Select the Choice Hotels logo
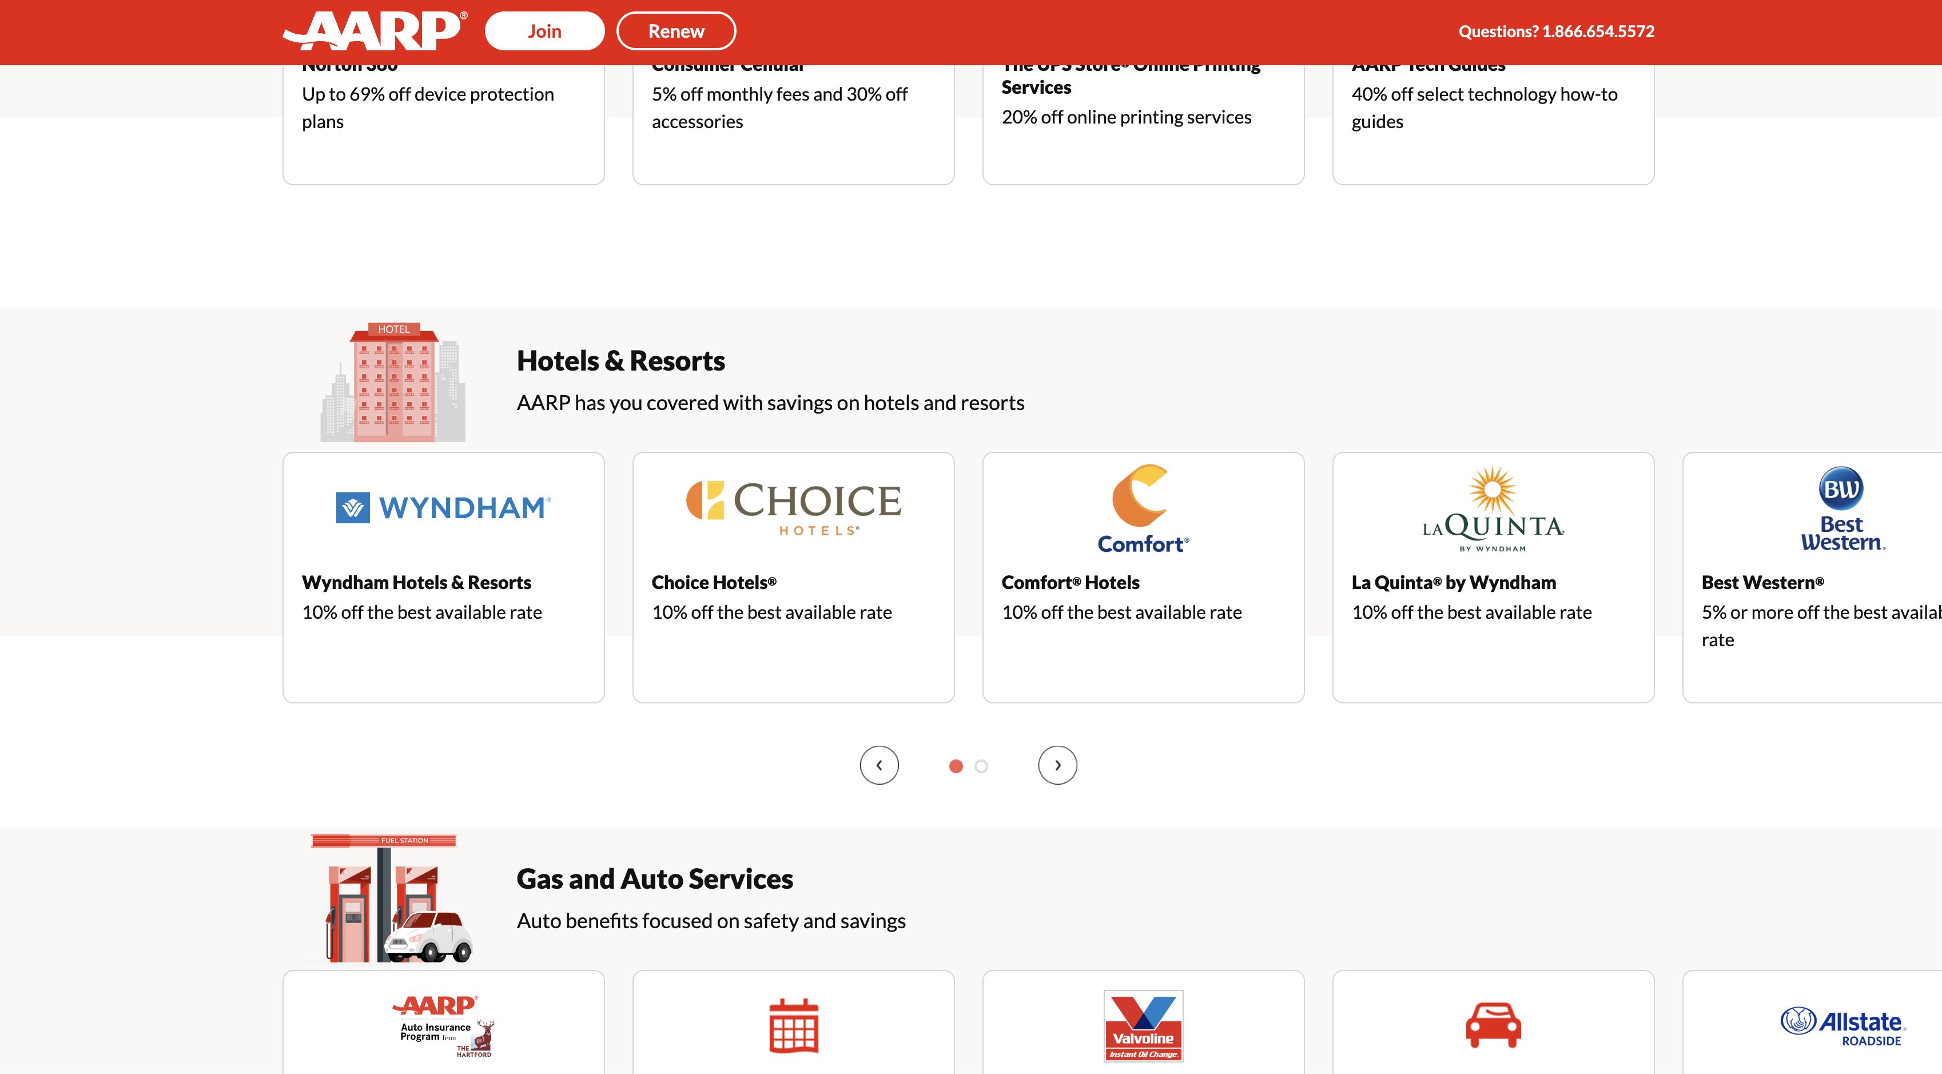The image size is (1942, 1074). (x=793, y=507)
